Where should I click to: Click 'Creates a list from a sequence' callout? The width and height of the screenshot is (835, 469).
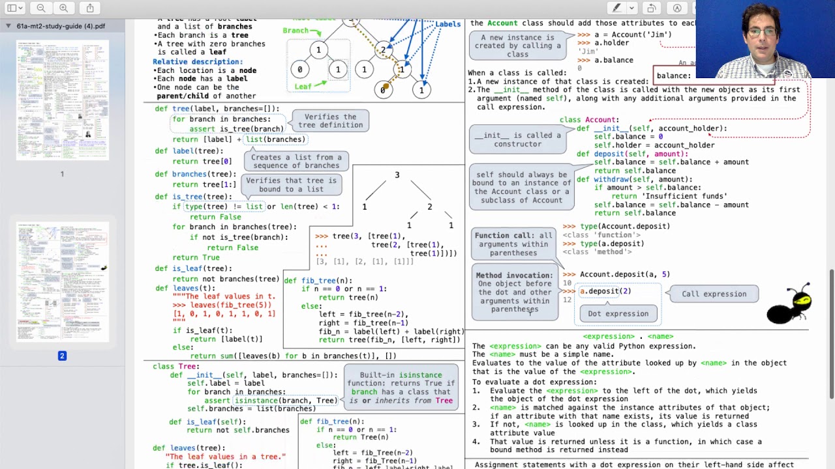click(x=296, y=161)
